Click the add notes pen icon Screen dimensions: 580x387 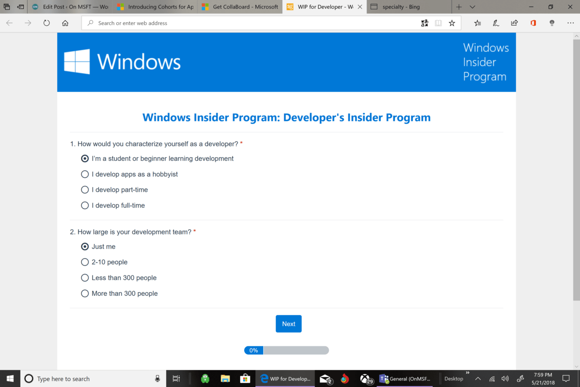click(x=496, y=23)
